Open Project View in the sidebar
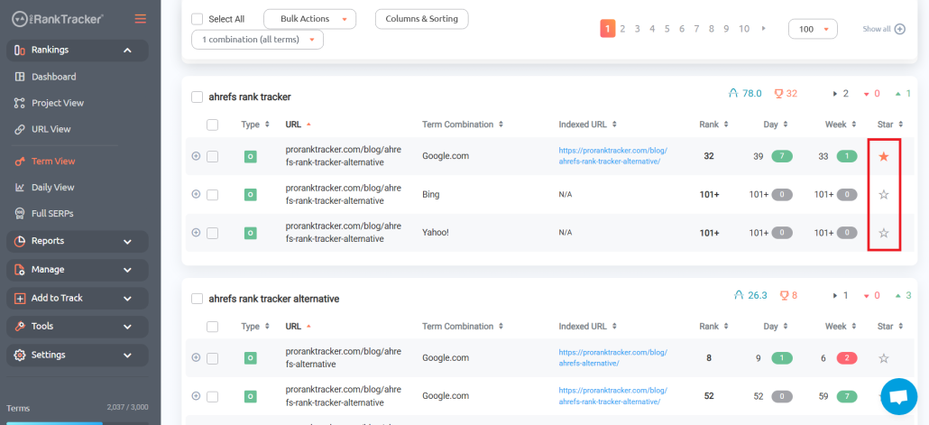 pos(58,103)
